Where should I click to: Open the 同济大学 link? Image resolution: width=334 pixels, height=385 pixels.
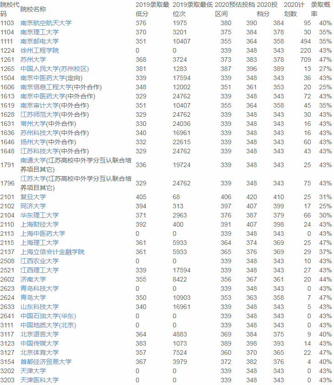pos(33,206)
